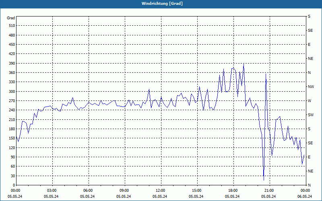The width and height of the screenshot is (322, 201).
Task: Select the "06:00" time label
Action: [x=89, y=191]
